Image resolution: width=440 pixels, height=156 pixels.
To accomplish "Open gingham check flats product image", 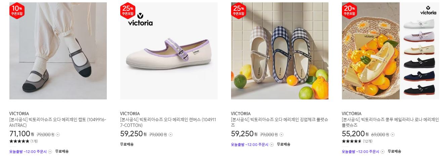I will 280,51.
